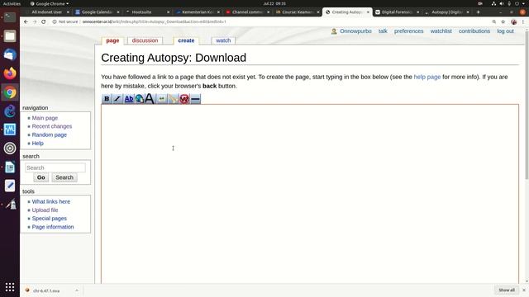Launch Thunderbird mail from the dock
The width and height of the screenshot is (529, 297).
click(x=10, y=54)
